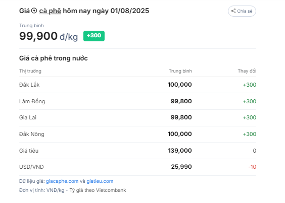This screenshot has width=285, height=203.
Task: Open the giatieu.com link
Action: pos(100,181)
